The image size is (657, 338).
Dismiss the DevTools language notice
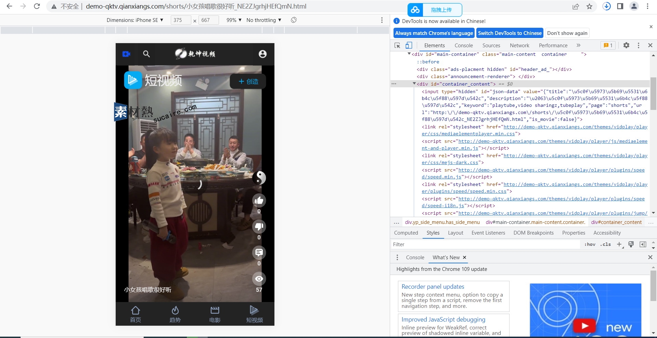(x=651, y=27)
